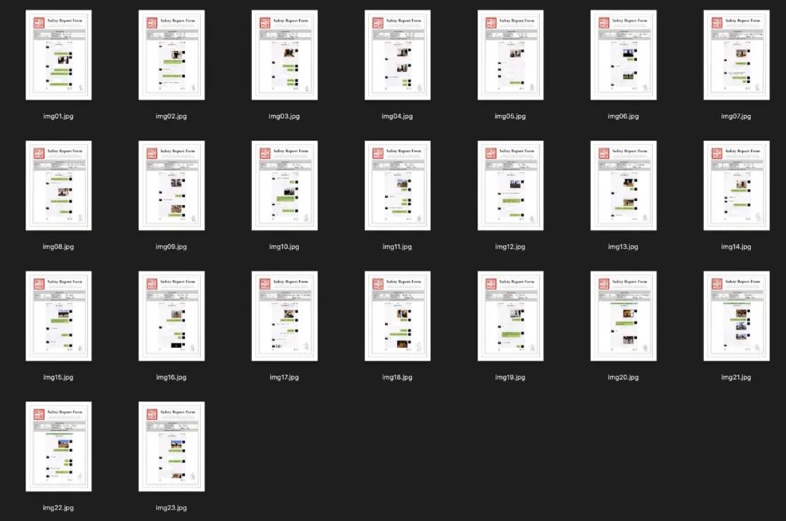Select the img20.jpg thumbnail
This screenshot has width=786, height=521.
coord(624,316)
